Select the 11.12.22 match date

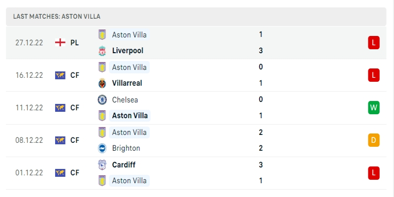pos(29,107)
